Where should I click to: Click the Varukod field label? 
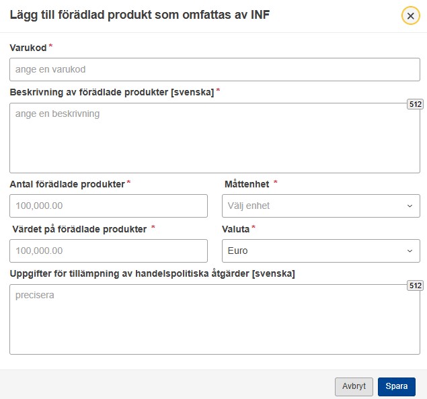tap(28, 48)
